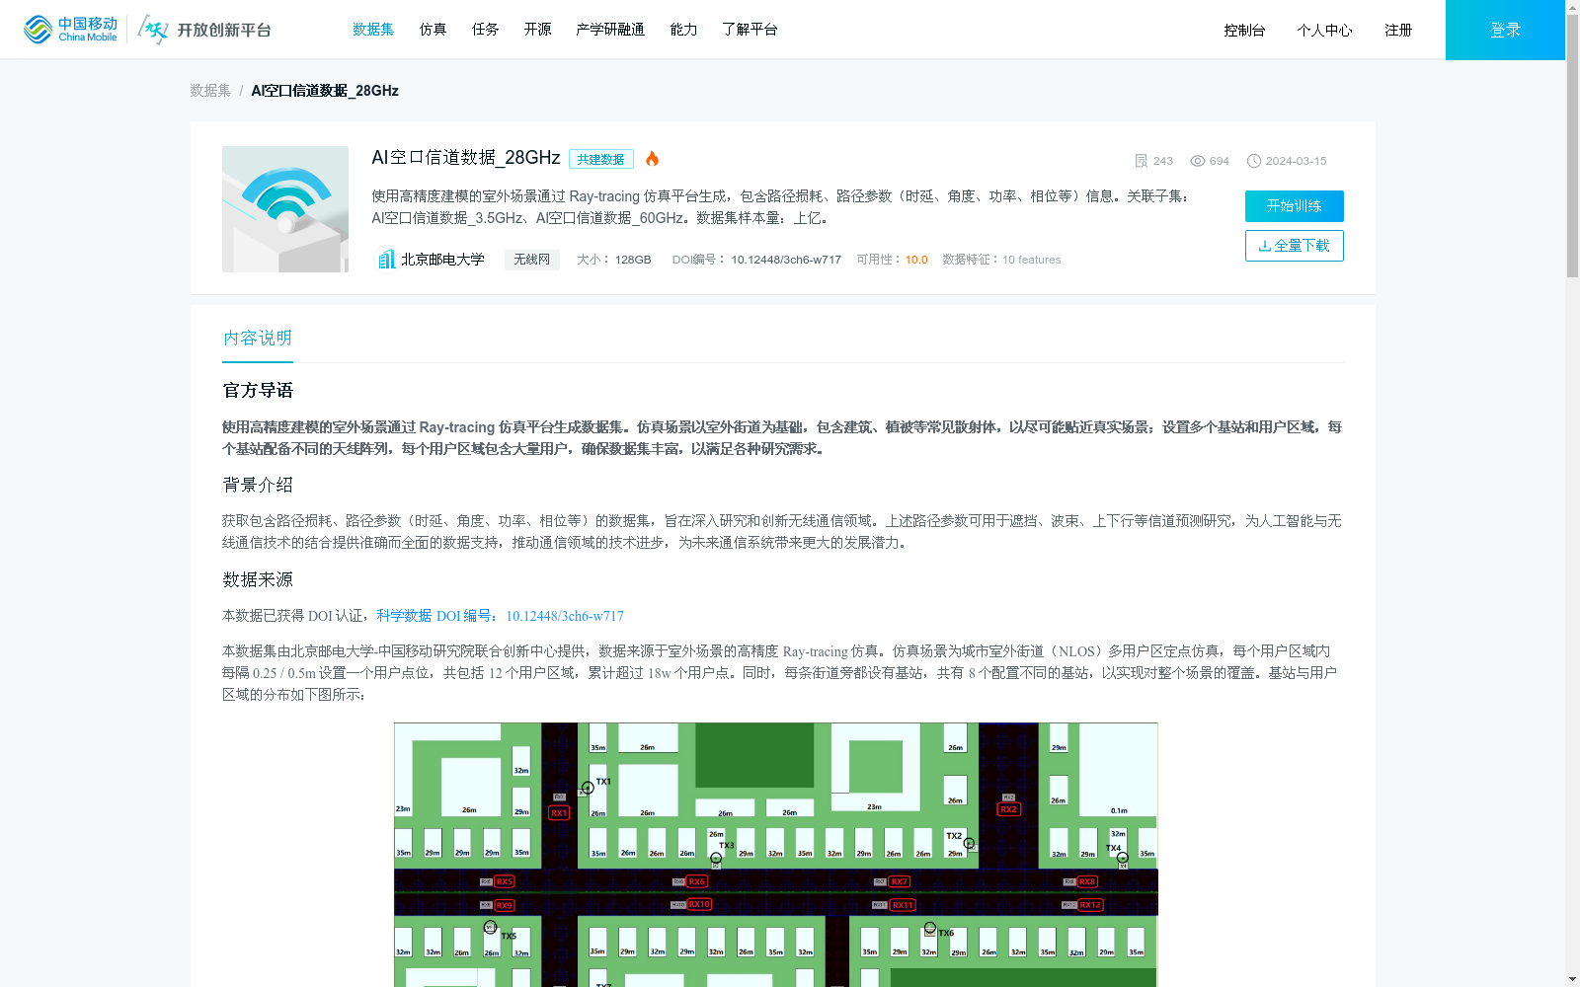Click the China Mobile logo

(x=70, y=30)
